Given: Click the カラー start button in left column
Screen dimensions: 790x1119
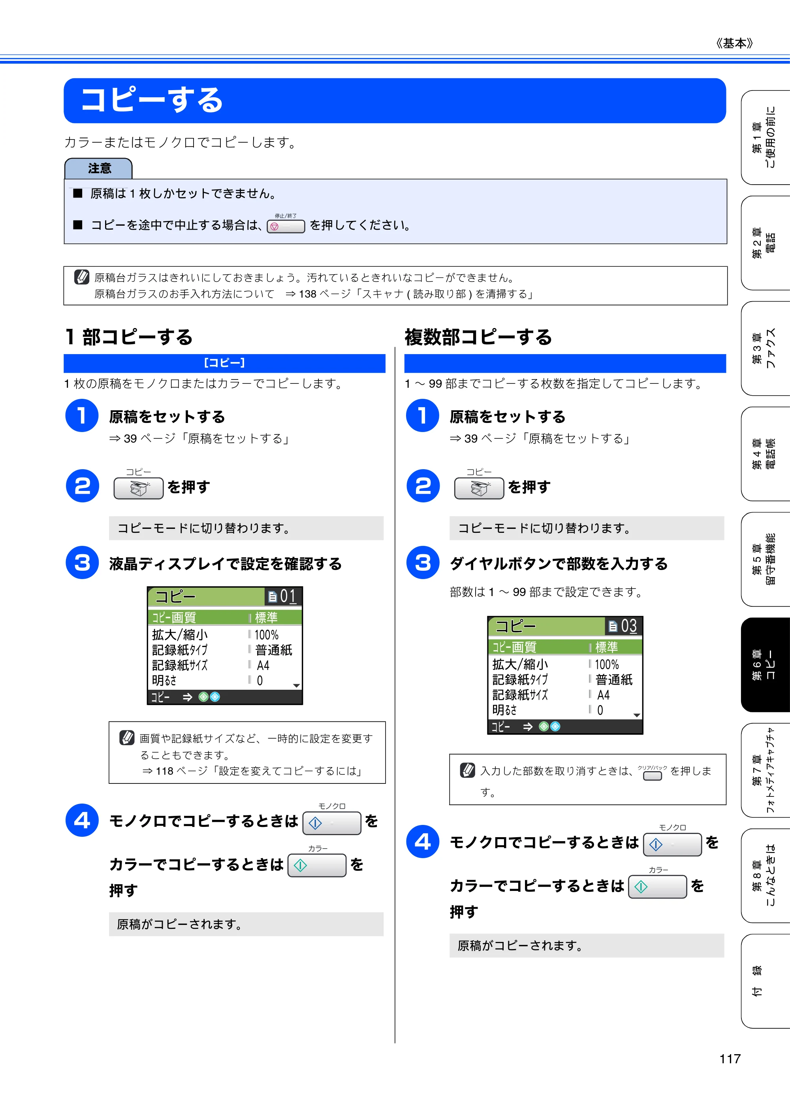Looking at the screenshot, I should 317,866.
